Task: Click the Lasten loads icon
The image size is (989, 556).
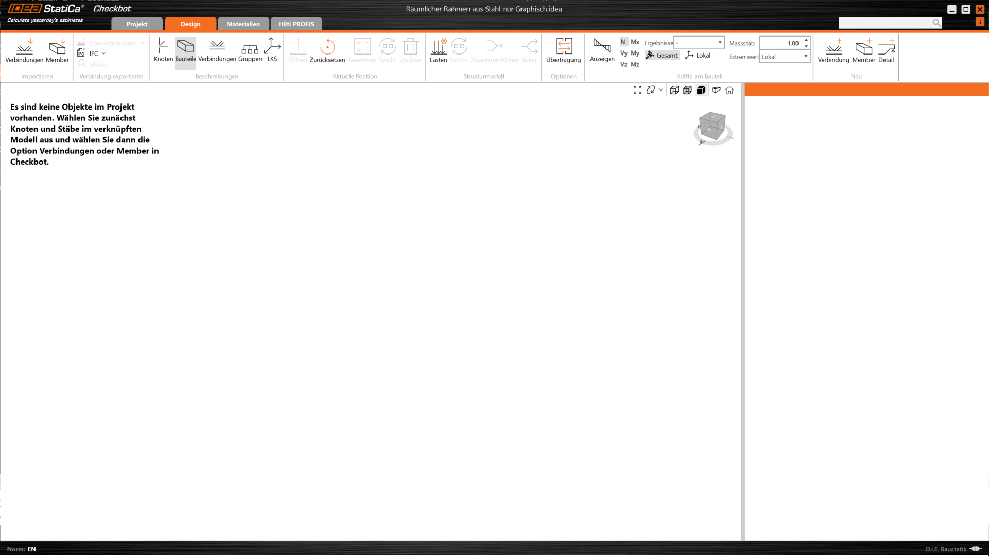Action: [x=439, y=50]
